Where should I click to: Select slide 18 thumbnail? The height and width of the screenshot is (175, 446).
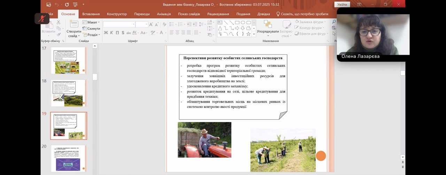pos(68,93)
